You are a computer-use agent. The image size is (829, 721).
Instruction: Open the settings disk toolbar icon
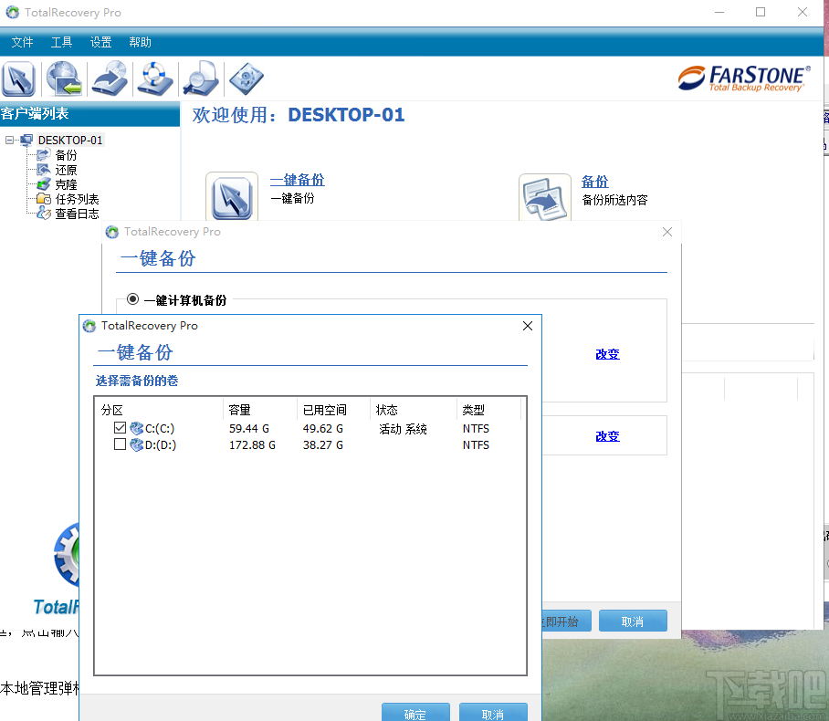(x=245, y=78)
